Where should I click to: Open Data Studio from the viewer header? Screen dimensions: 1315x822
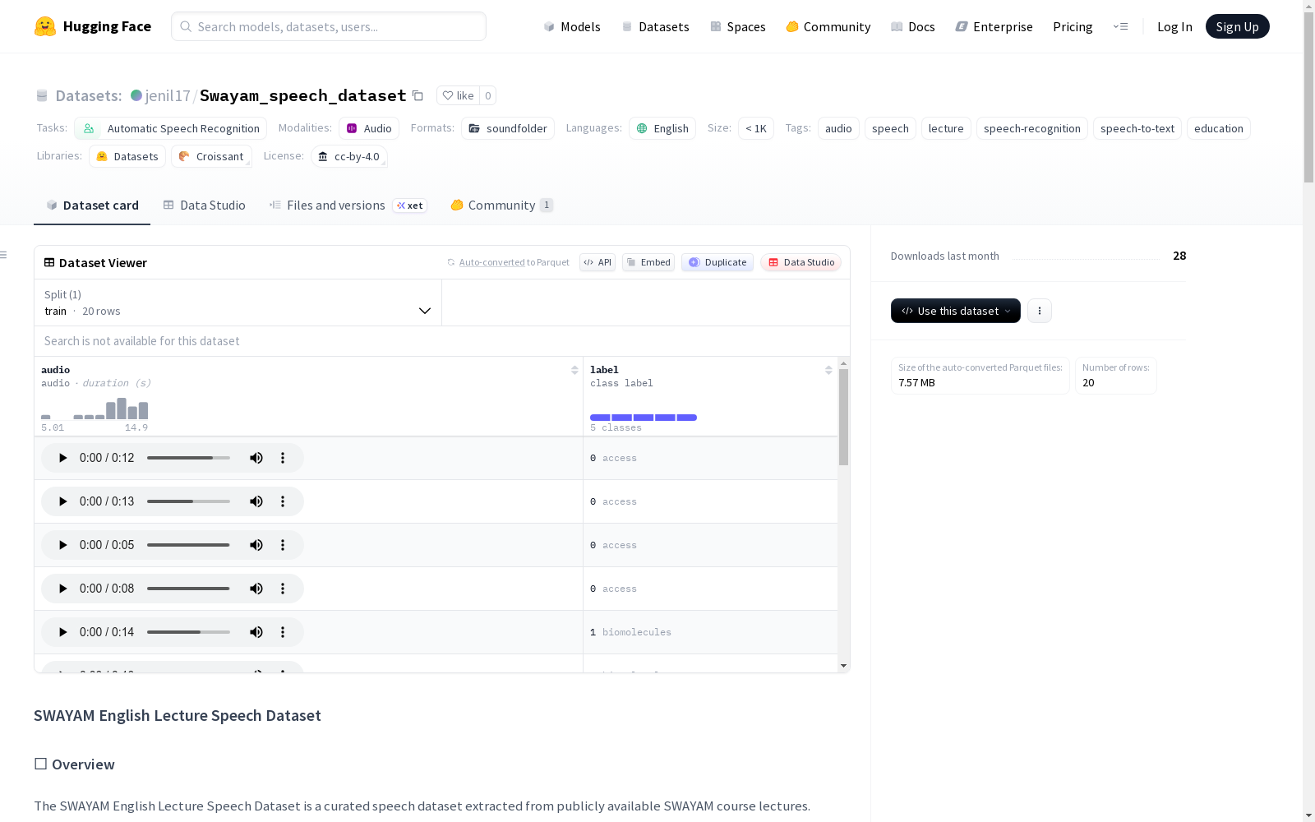pyautogui.click(x=801, y=262)
